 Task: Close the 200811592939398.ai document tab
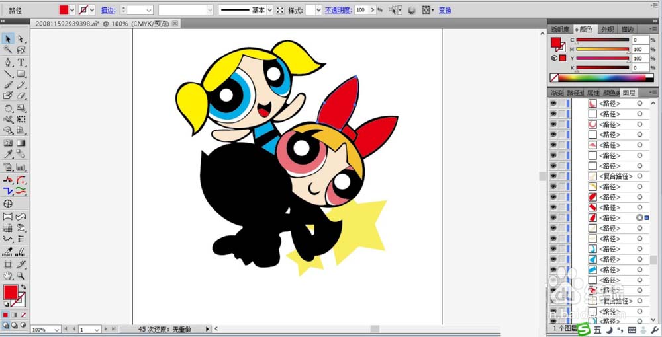175,24
